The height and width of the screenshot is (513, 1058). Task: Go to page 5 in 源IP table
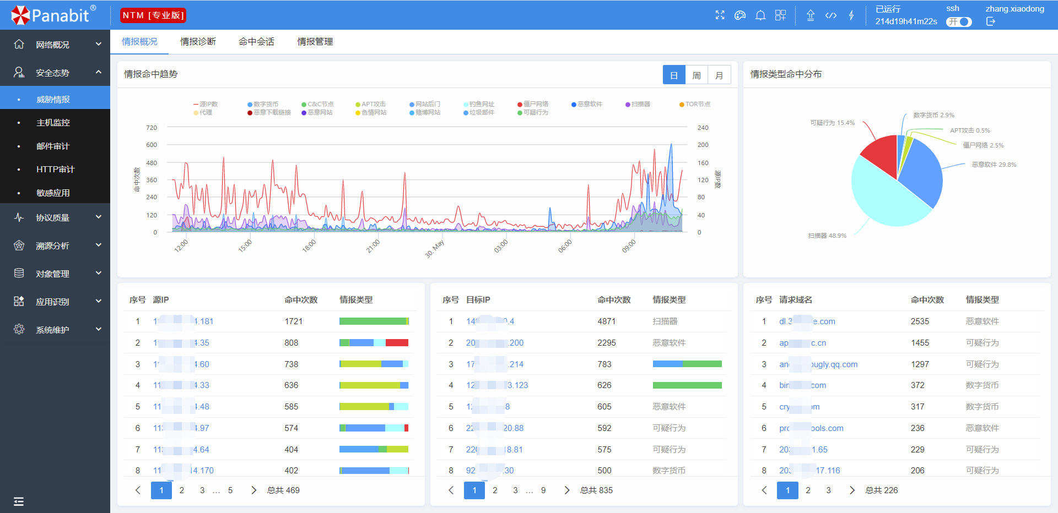click(230, 490)
